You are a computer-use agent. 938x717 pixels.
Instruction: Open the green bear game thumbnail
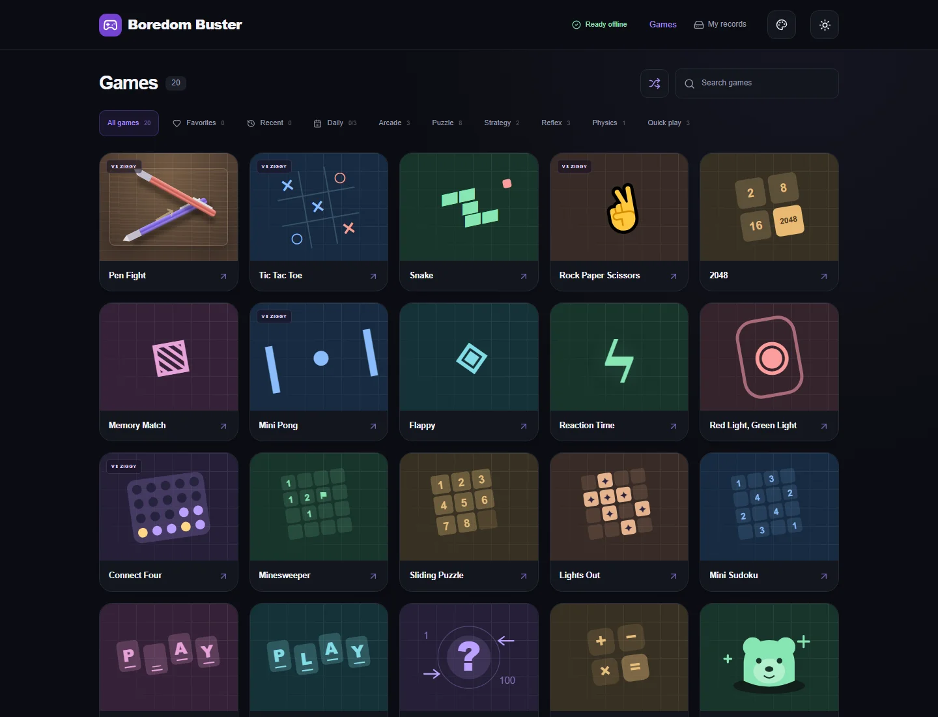coord(769,657)
